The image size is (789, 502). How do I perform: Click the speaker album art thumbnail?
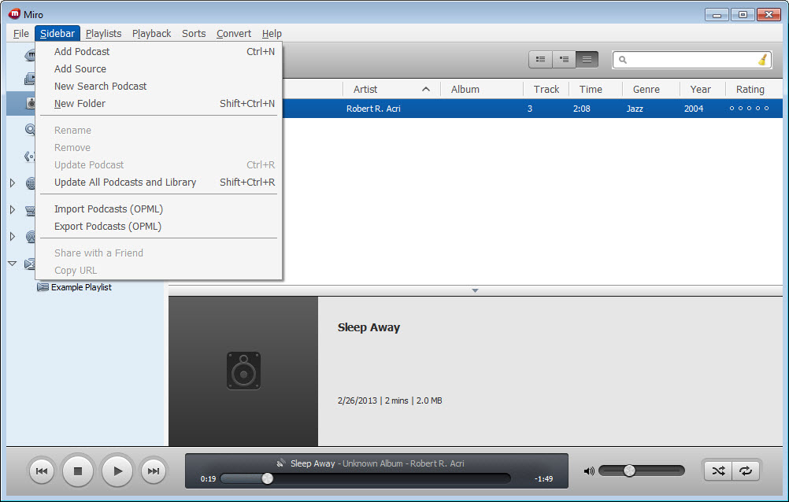(x=243, y=371)
